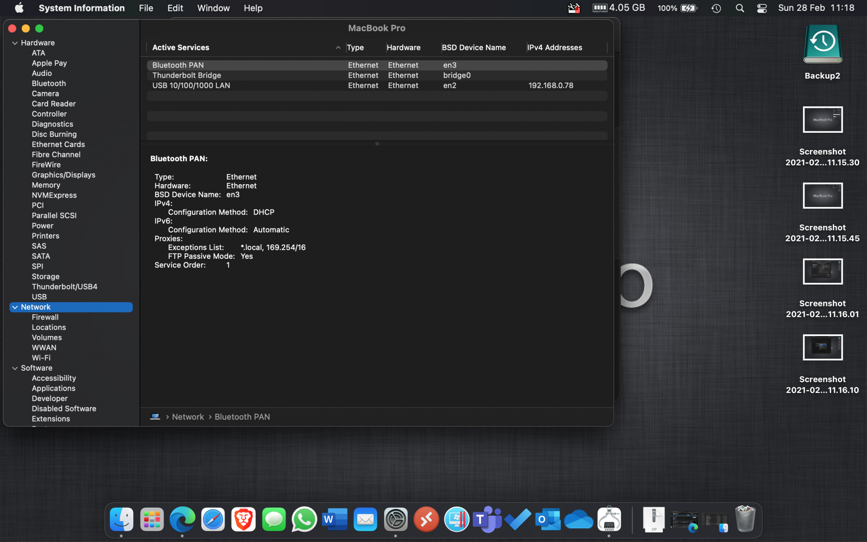The height and width of the screenshot is (542, 867).
Task: Open the File menu
Action: click(x=146, y=8)
